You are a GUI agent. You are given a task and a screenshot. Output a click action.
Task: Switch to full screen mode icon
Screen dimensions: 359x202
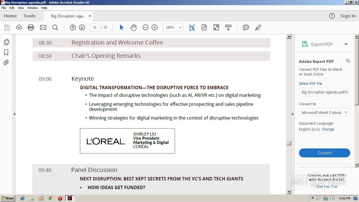[216, 27]
